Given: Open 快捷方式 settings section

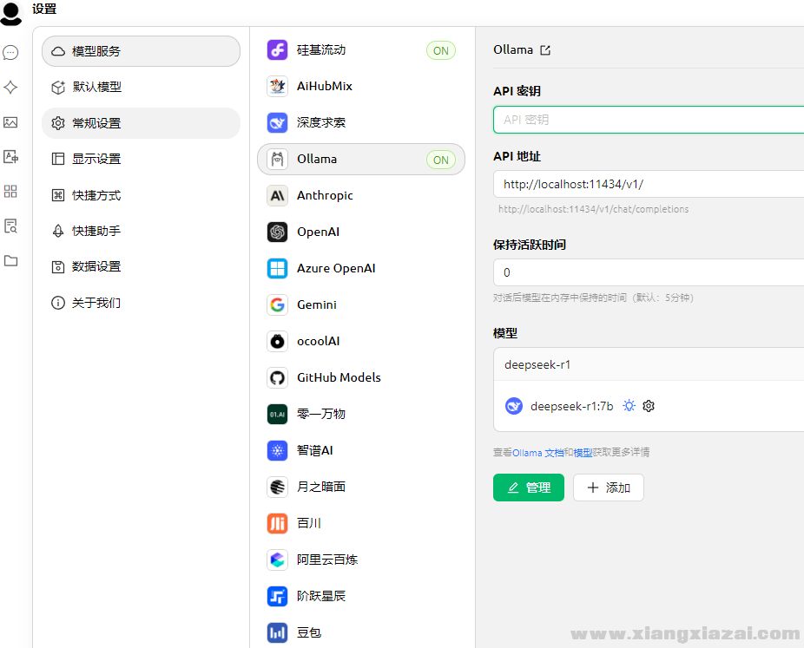Looking at the screenshot, I should point(141,195).
